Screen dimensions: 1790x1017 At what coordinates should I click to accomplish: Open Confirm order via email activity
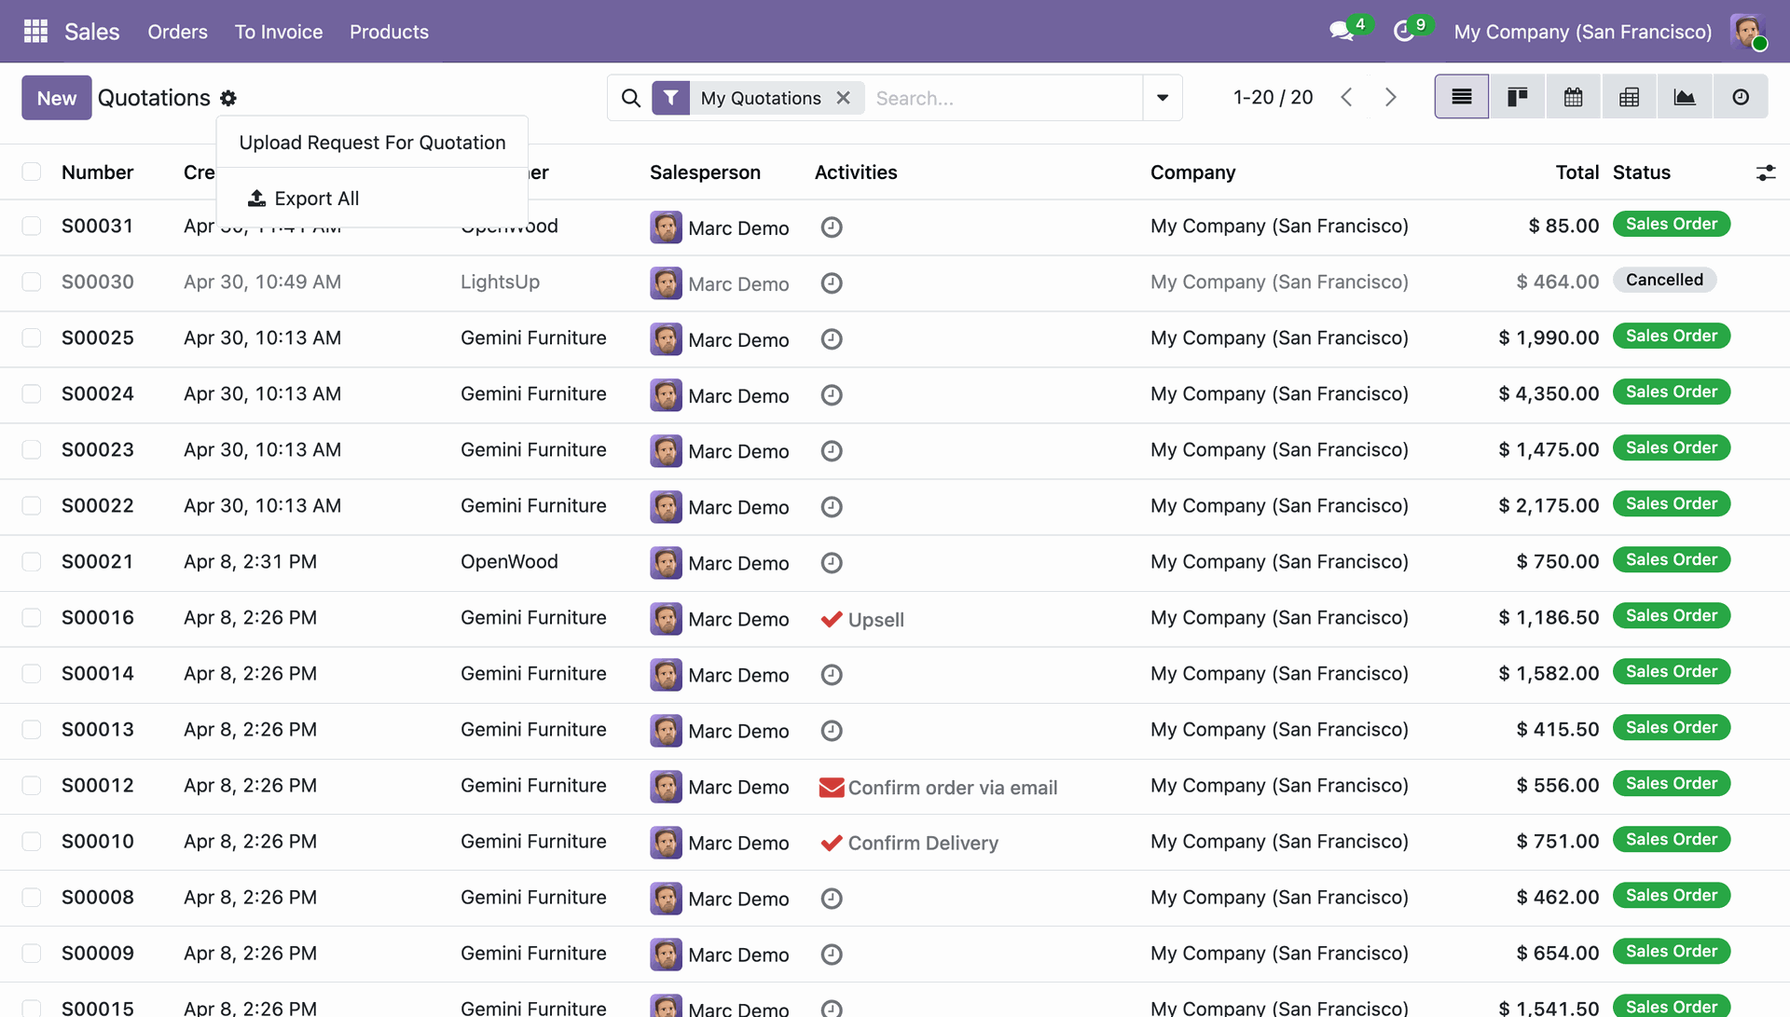point(938,788)
